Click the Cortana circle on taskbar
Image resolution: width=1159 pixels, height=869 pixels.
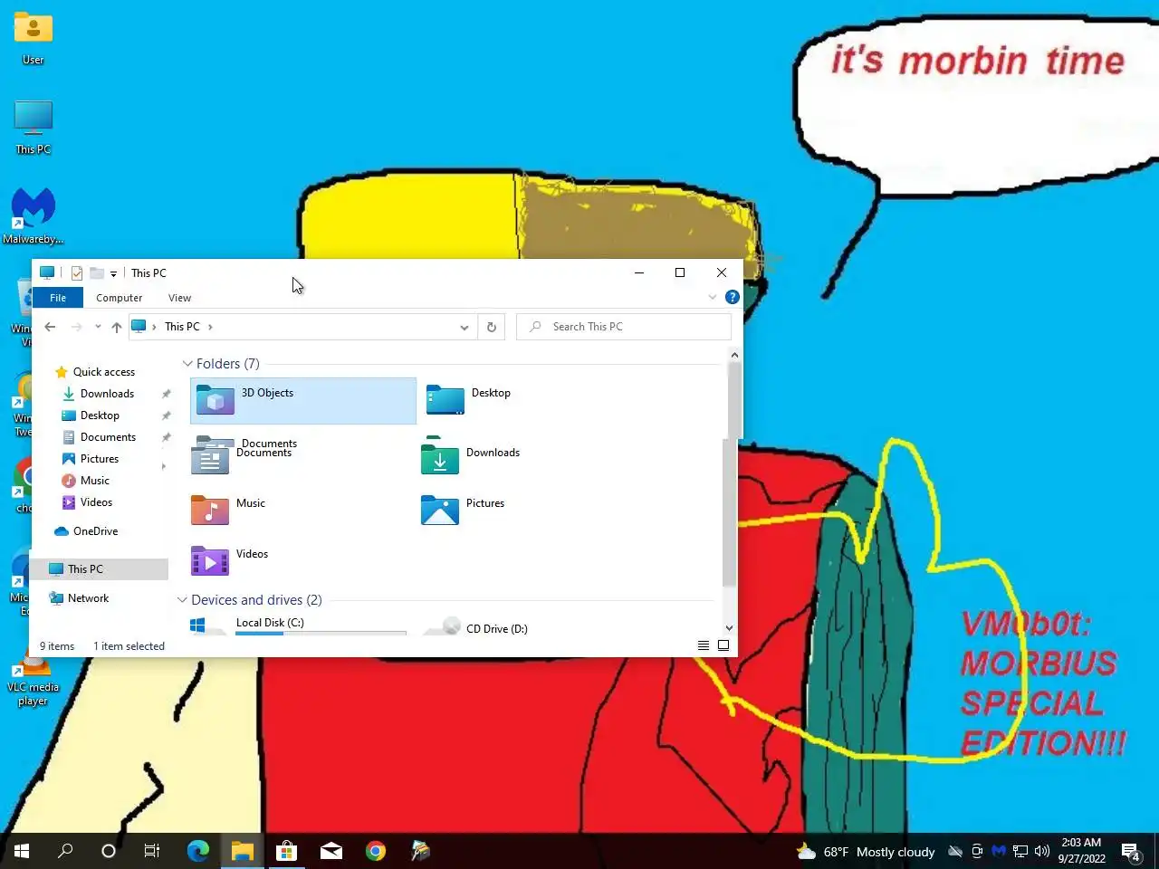109,851
